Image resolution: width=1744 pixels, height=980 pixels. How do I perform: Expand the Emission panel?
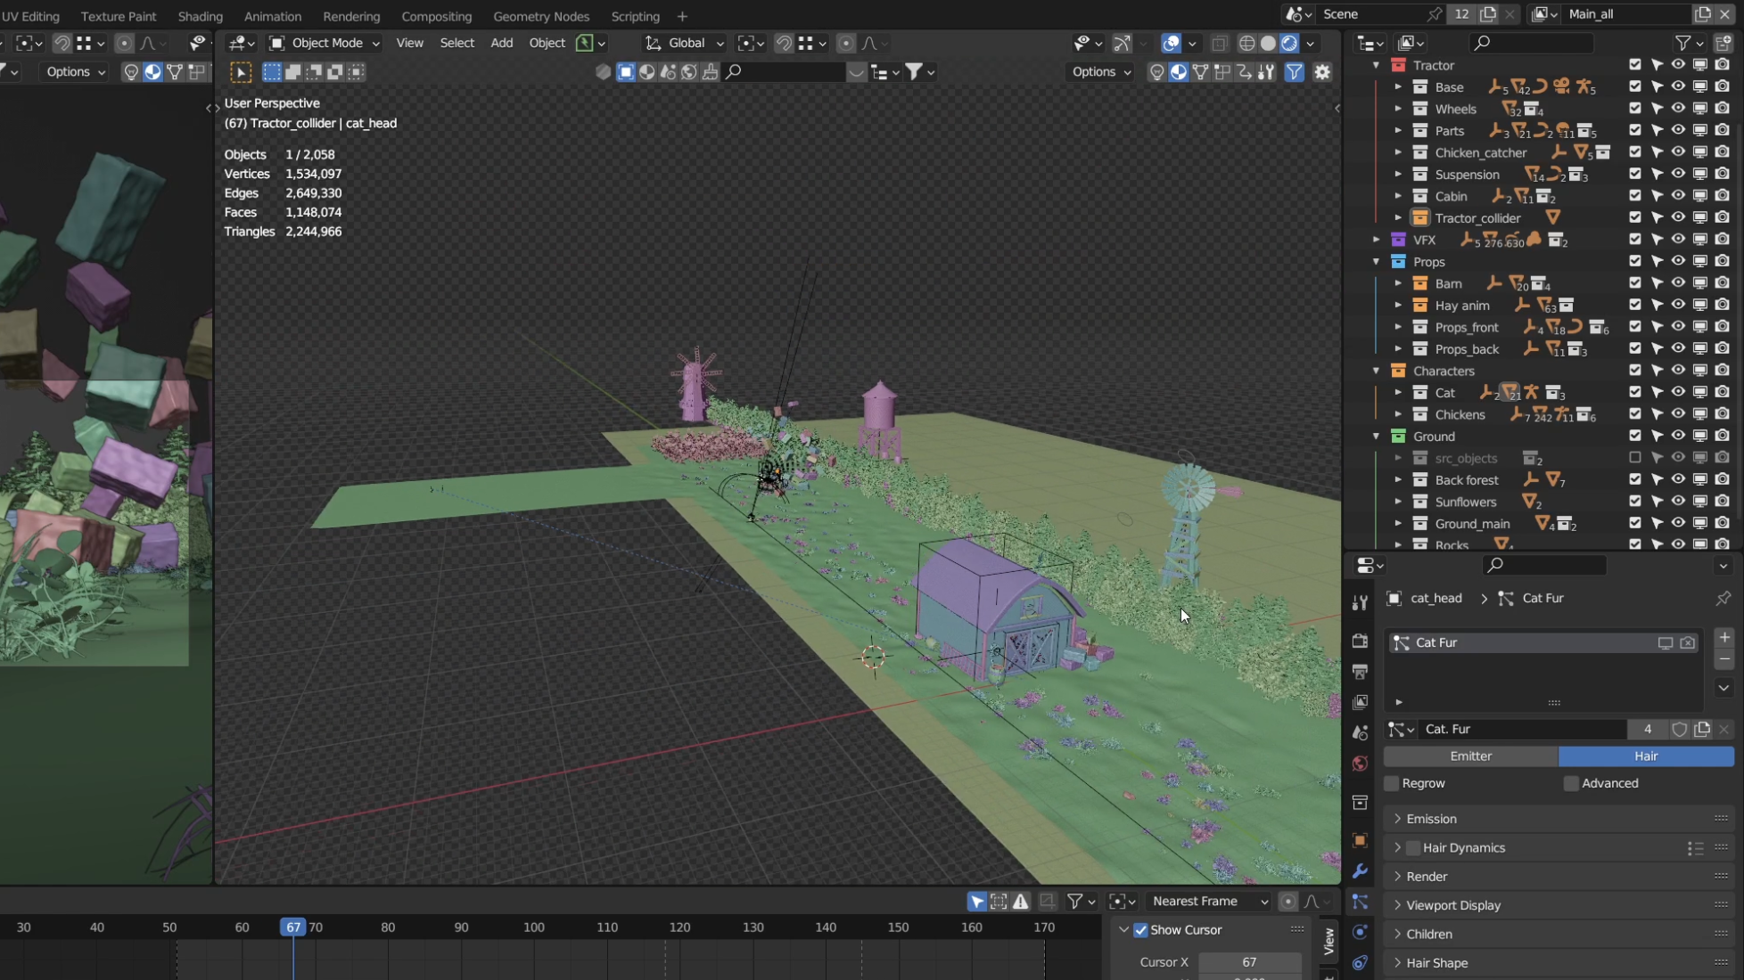(x=1559, y=819)
